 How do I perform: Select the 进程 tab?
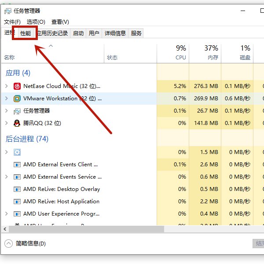9,33
